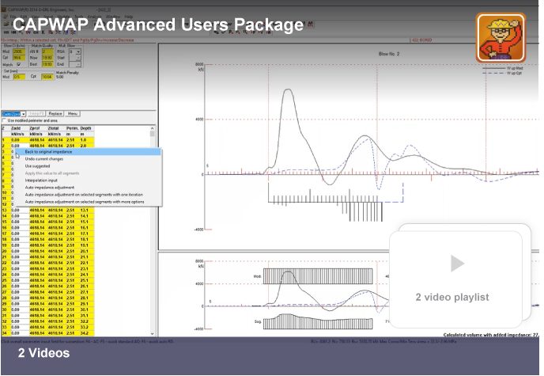Click the Menu button
544x376 pixels.
coord(73,113)
